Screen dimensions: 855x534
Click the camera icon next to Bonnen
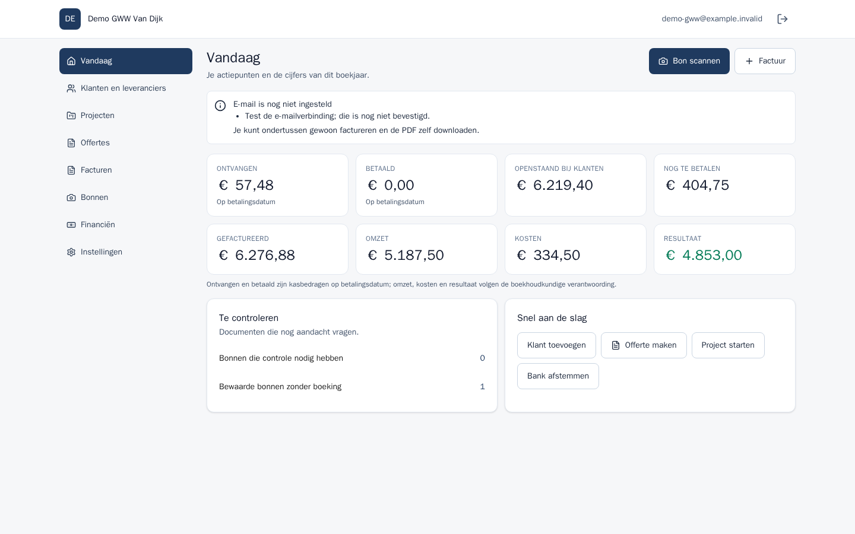coord(71,198)
